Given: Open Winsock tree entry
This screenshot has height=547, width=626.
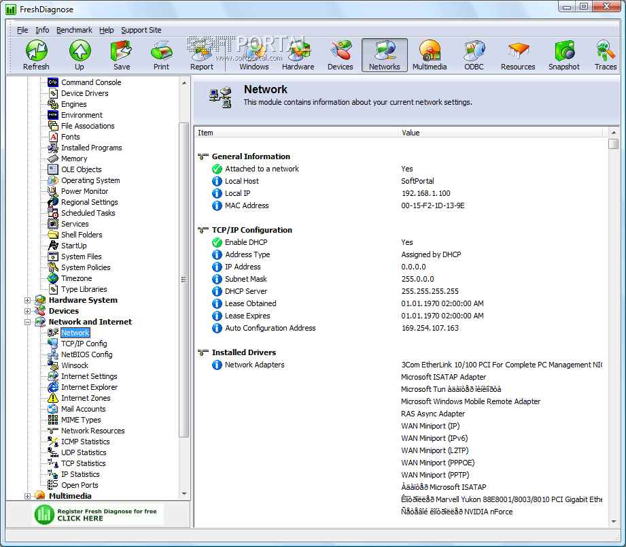Looking at the screenshot, I should (x=68, y=365).
